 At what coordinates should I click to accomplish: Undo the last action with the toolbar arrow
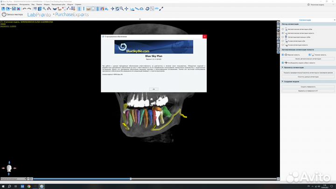[24, 9]
